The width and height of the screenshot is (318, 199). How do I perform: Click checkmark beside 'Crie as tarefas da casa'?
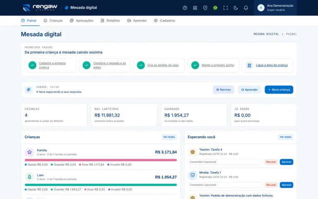point(141,65)
